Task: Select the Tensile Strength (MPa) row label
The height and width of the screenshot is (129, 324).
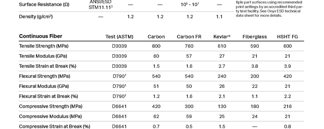Action: click(44, 46)
